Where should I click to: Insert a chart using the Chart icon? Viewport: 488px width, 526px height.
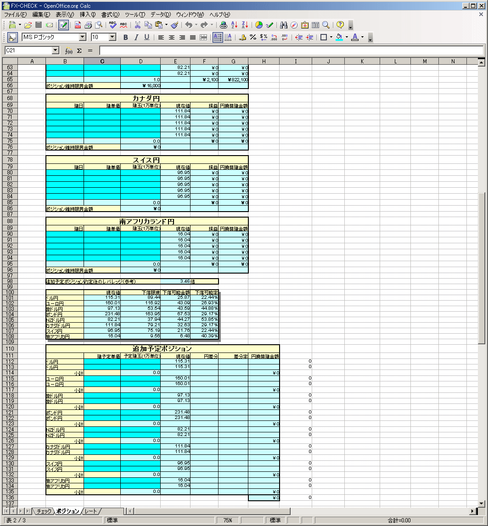pyautogui.click(x=259, y=25)
